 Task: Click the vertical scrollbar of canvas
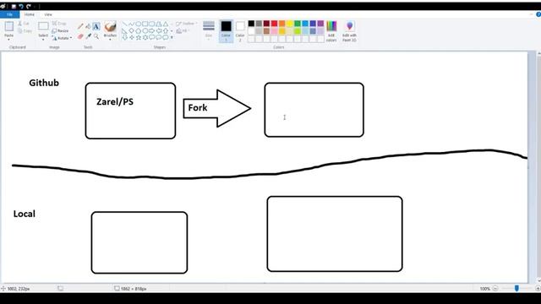[539, 167]
